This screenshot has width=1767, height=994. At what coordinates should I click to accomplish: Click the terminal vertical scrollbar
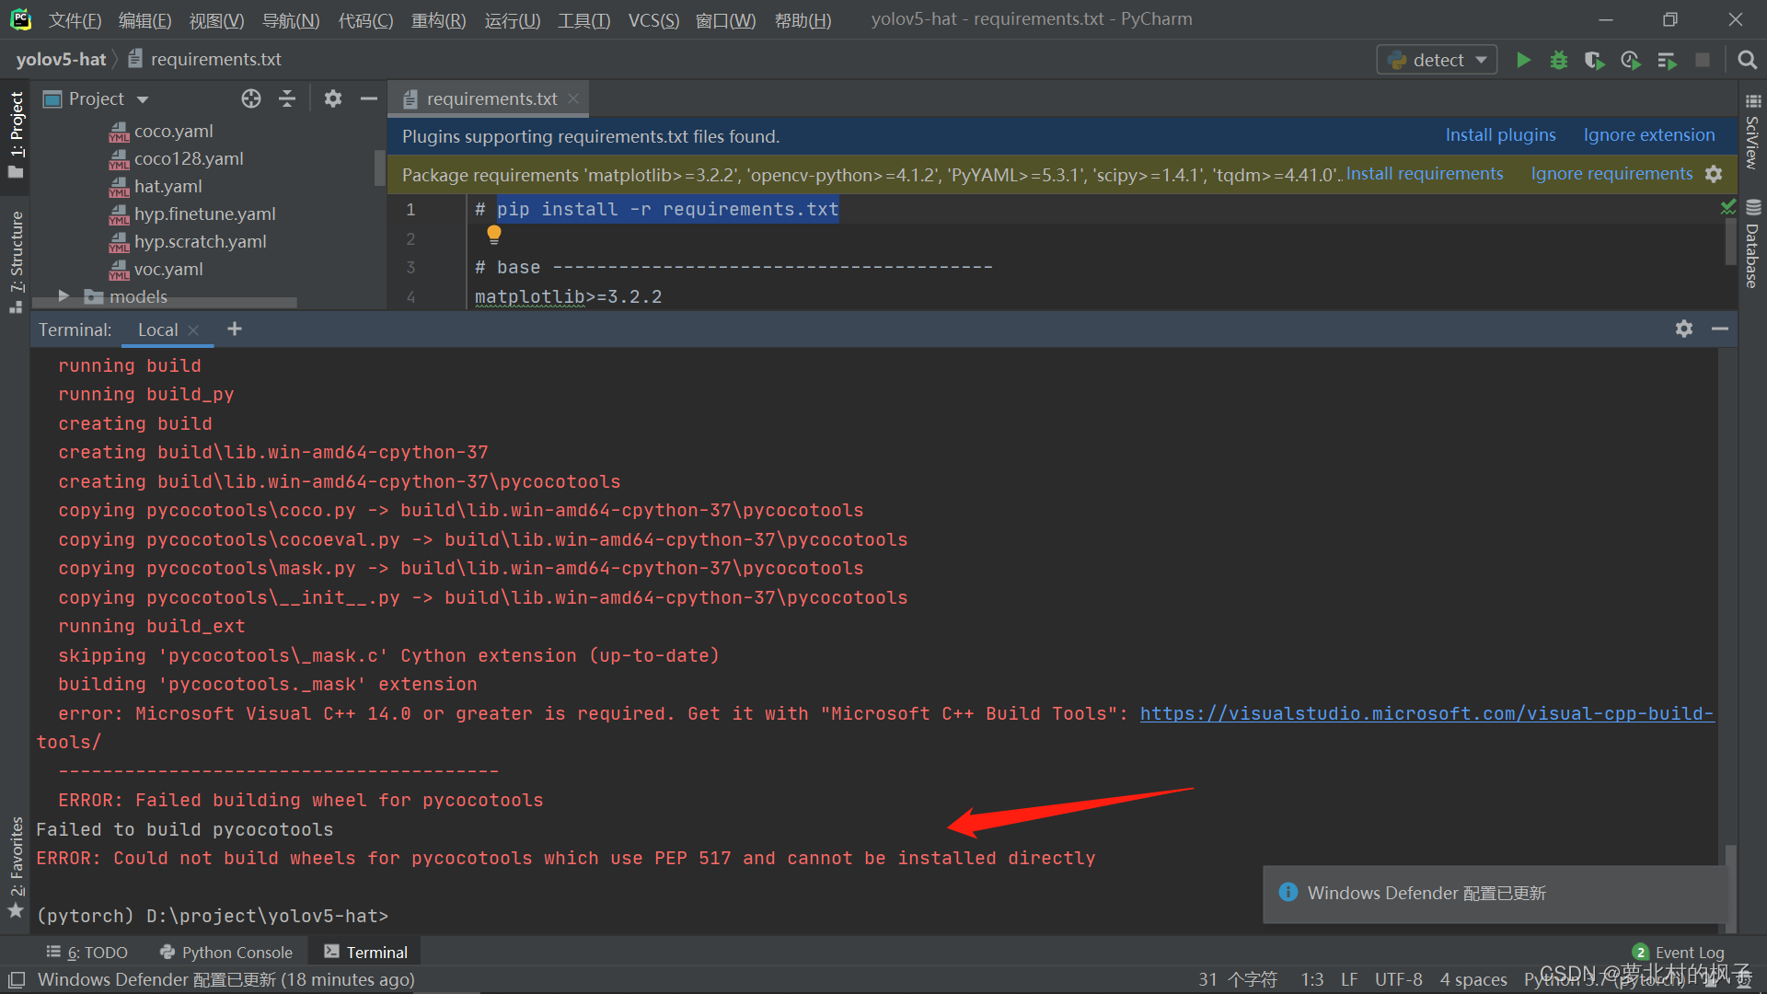[x=1730, y=889]
